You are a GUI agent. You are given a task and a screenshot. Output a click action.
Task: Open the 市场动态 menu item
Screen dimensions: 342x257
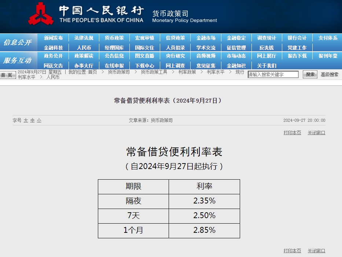click(236, 56)
